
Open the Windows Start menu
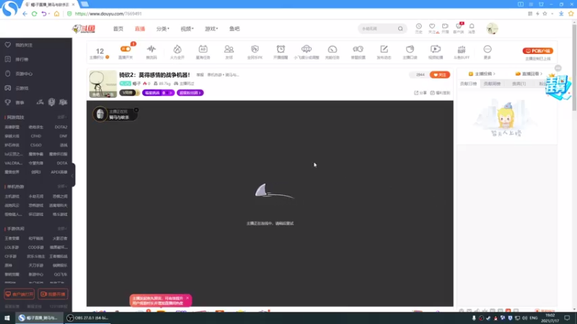click(7, 318)
